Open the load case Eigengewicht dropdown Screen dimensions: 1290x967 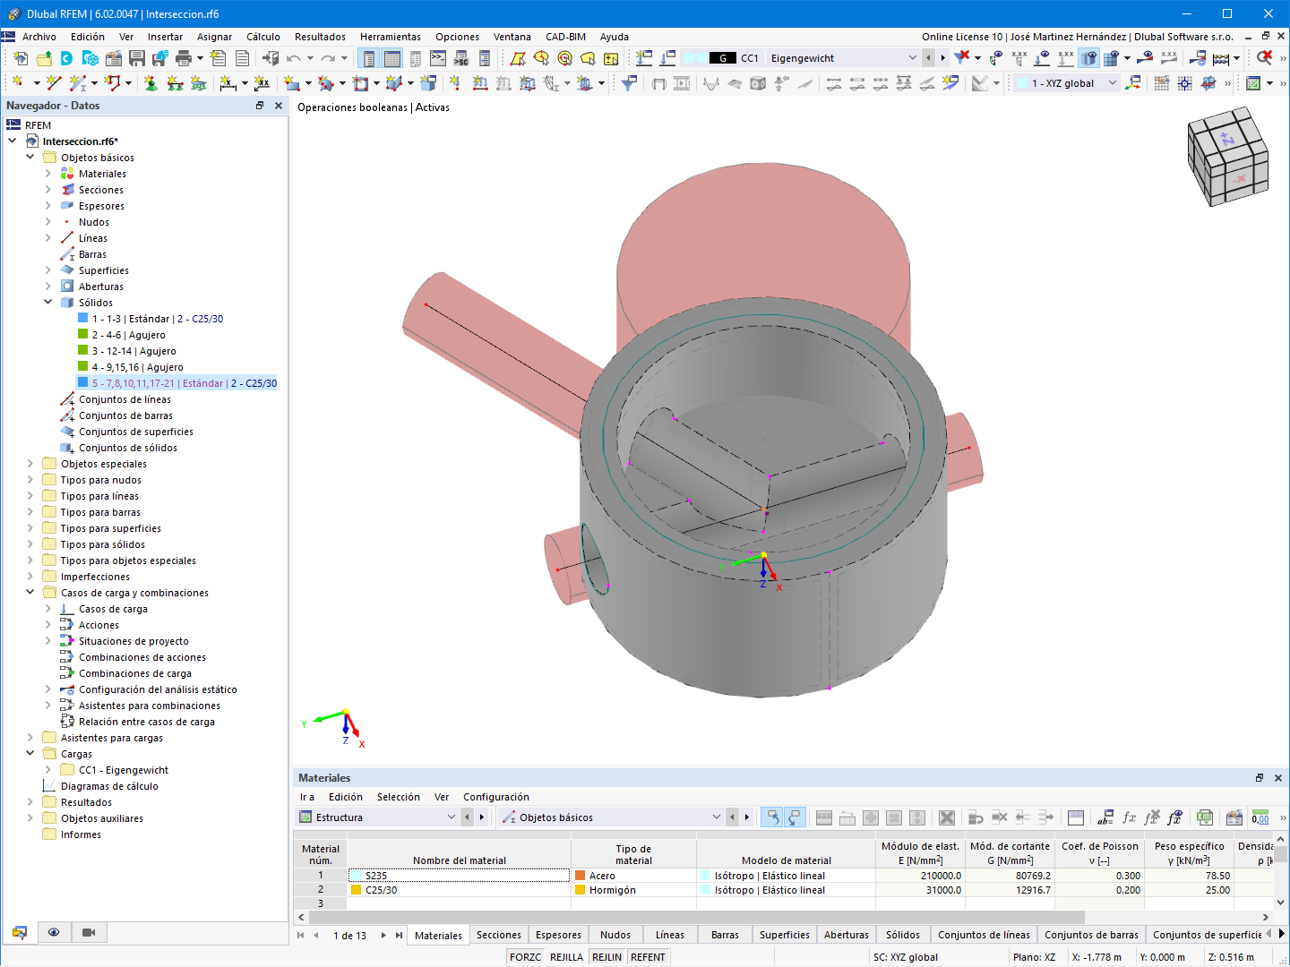913,58
